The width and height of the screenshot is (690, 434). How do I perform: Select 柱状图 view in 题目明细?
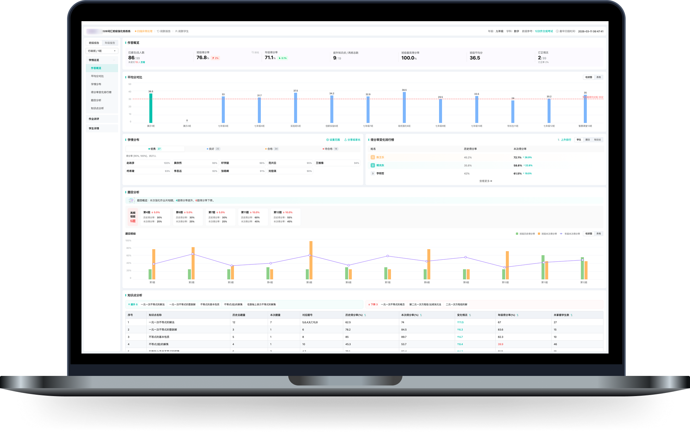[589, 234]
